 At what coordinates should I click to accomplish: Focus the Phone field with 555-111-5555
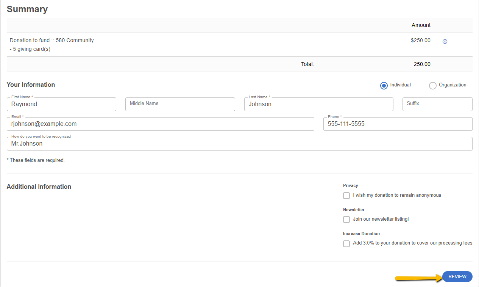[x=398, y=124]
